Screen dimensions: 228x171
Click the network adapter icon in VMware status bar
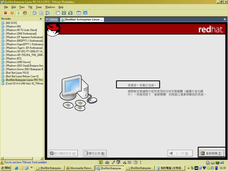point(217,163)
